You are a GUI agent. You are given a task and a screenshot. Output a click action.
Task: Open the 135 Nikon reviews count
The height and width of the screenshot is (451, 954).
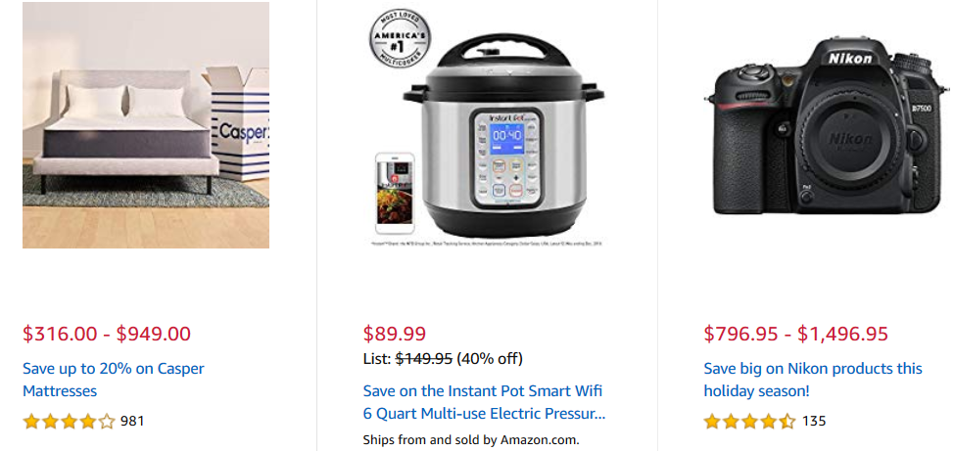tap(814, 421)
